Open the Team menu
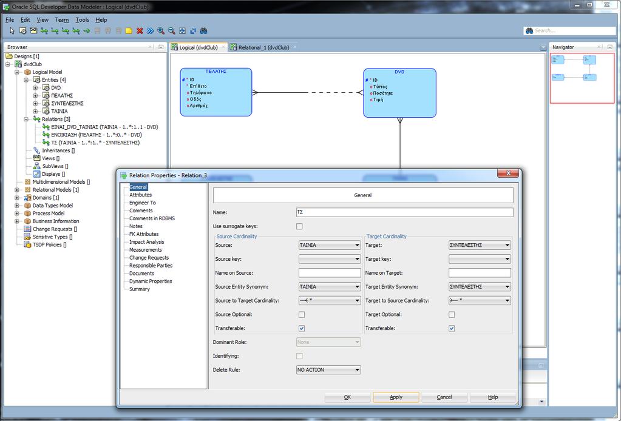The image size is (621, 421). tap(62, 20)
